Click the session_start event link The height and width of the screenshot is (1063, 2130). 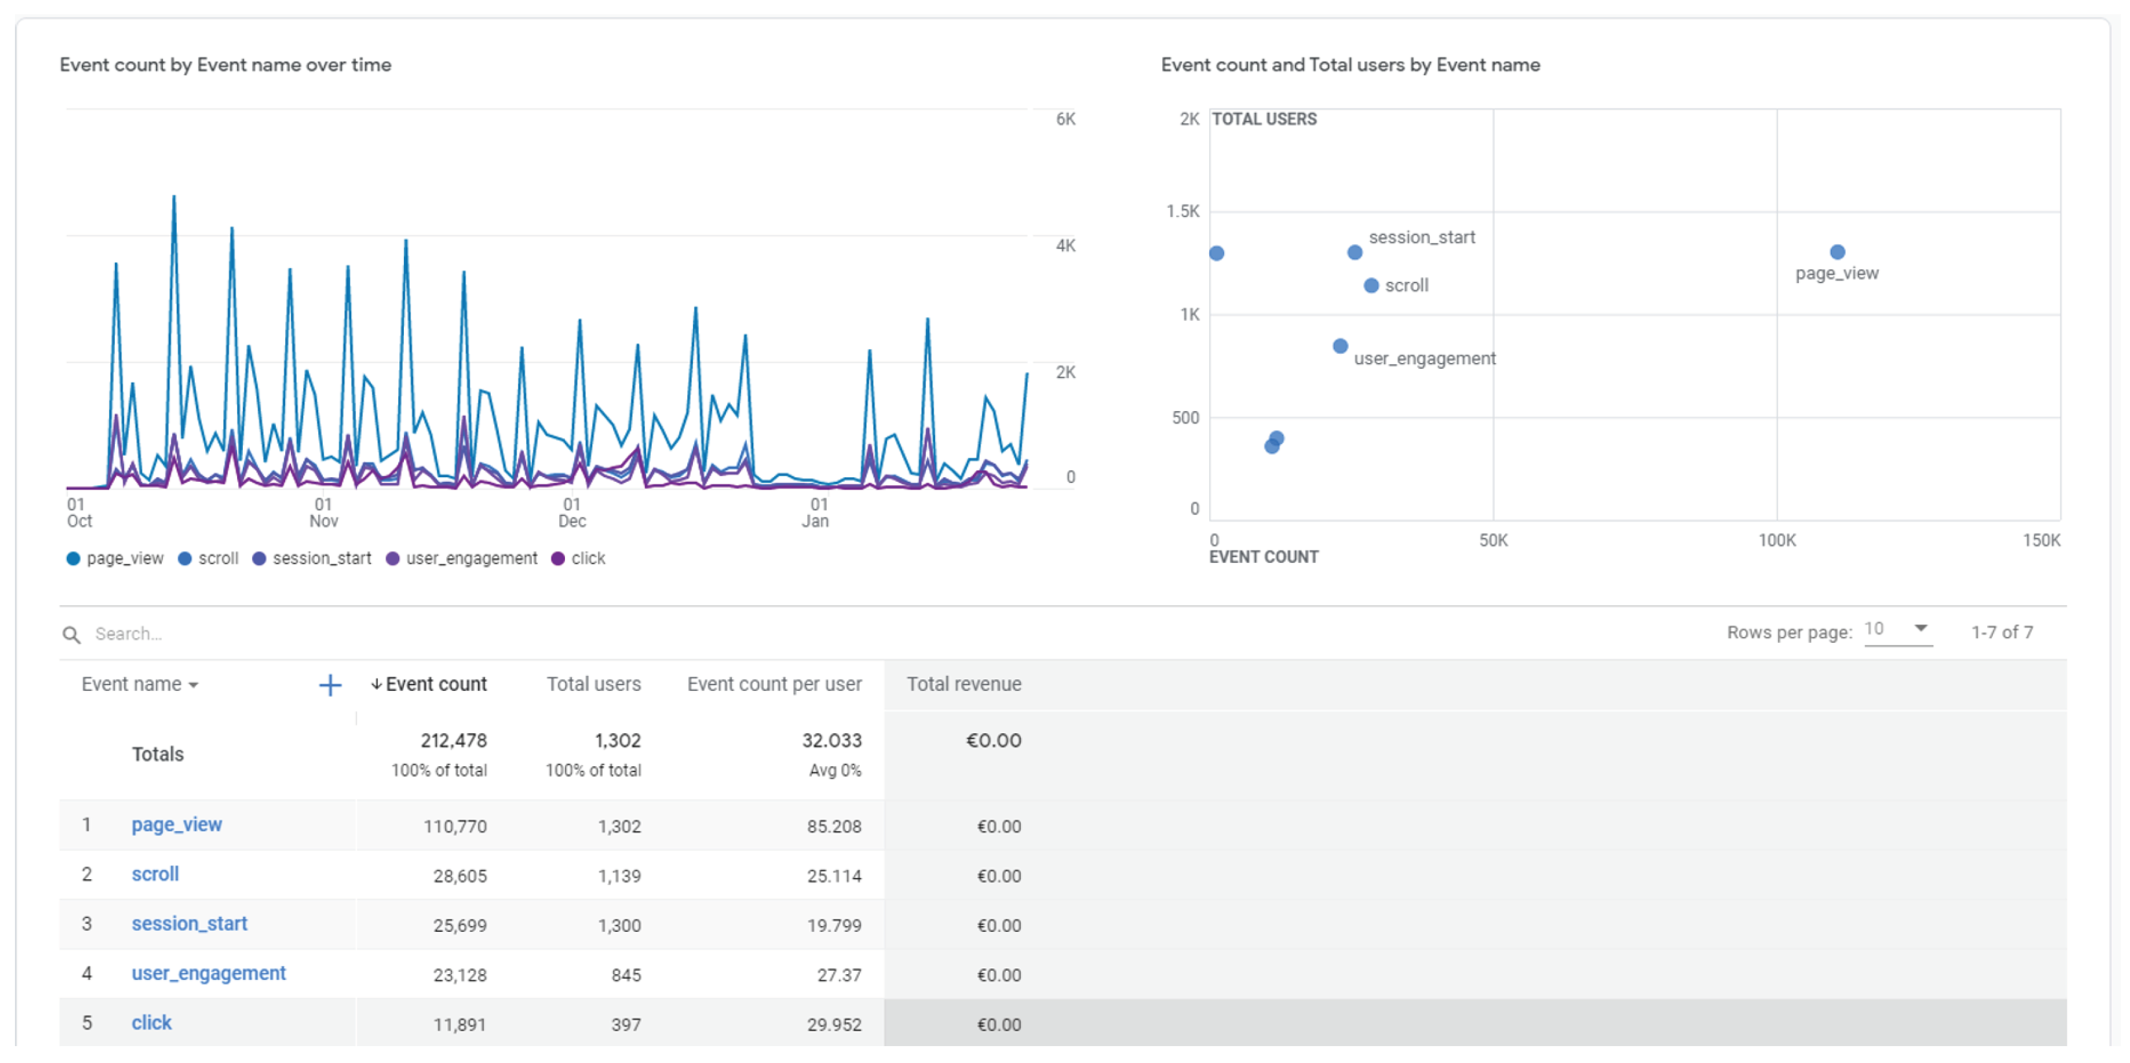tap(190, 924)
